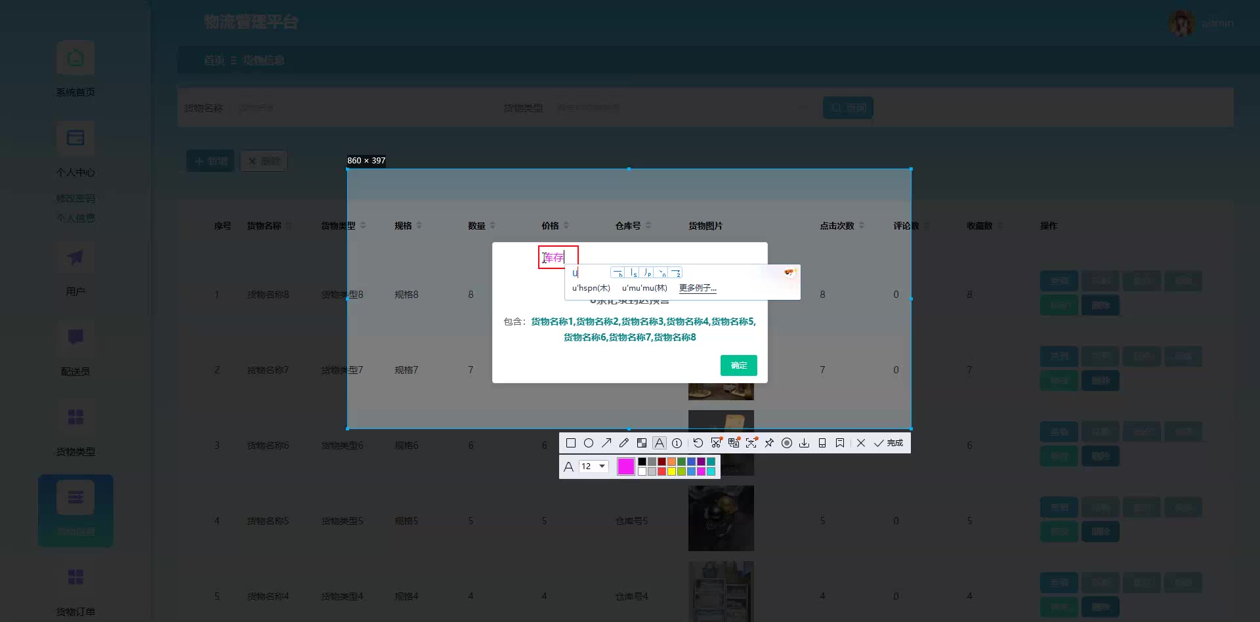
Task: Click 修改密码 under 个人中心
Action: (75, 198)
